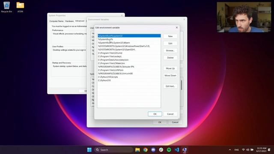This screenshot has width=274, height=154.
Task: Select the C:\Python310 entry
Action: click(129, 80)
